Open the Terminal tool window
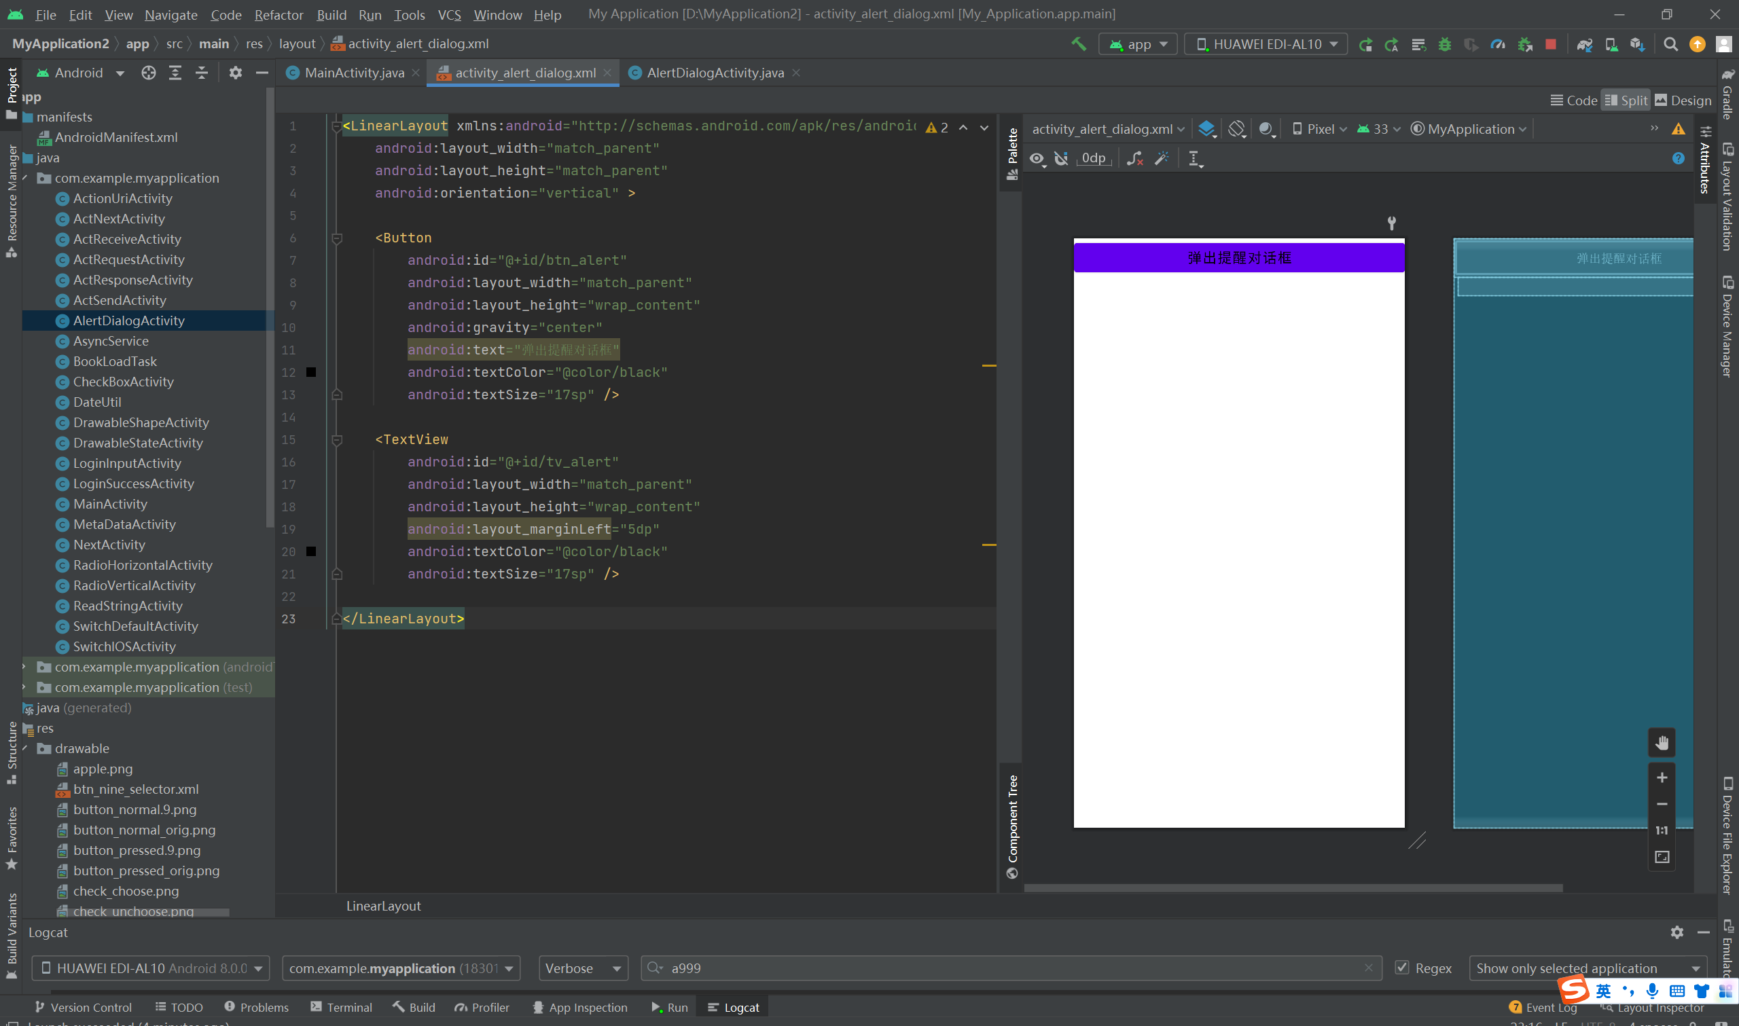The width and height of the screenshot is (1739, 1026). [342, 1008]
